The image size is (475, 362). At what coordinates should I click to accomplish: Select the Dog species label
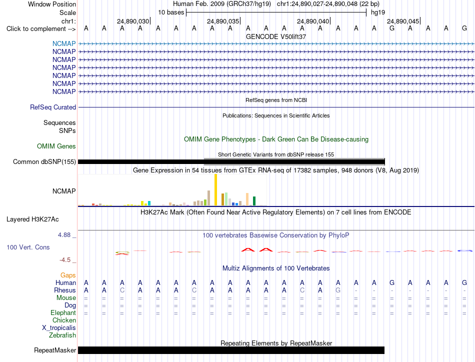[x=70, y=305]
